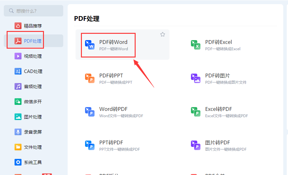Open the 微信多开 category

click(33, 102)
